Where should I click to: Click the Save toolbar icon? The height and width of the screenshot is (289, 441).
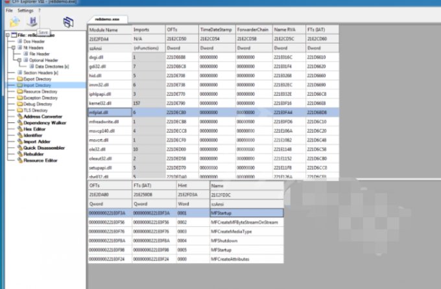pyautogui.click(x=32, y=22)
